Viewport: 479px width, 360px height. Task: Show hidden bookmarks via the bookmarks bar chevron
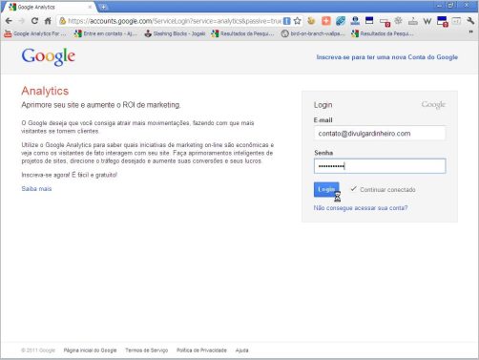click(x=471, y=32)
